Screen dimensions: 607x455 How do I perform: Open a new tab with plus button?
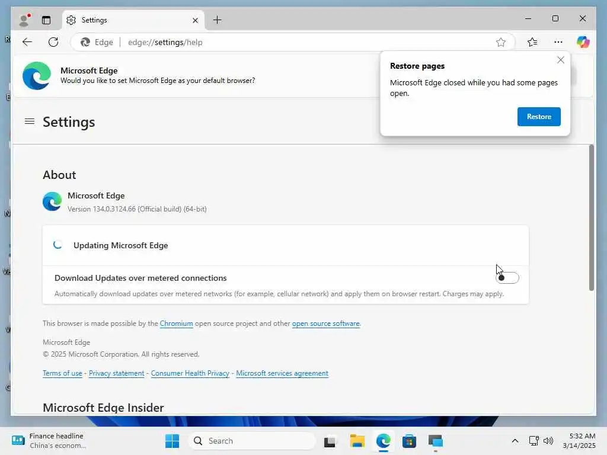pos(218,20)
